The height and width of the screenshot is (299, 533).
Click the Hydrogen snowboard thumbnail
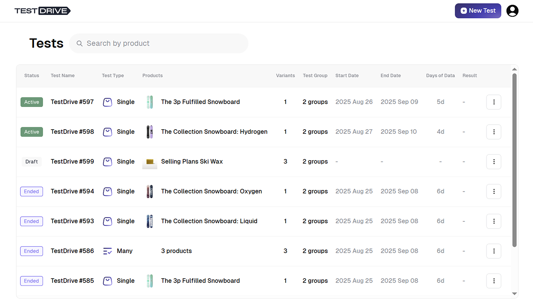point(150,132)
